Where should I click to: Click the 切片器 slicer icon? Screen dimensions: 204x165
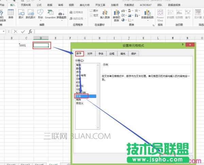[198, 14]
